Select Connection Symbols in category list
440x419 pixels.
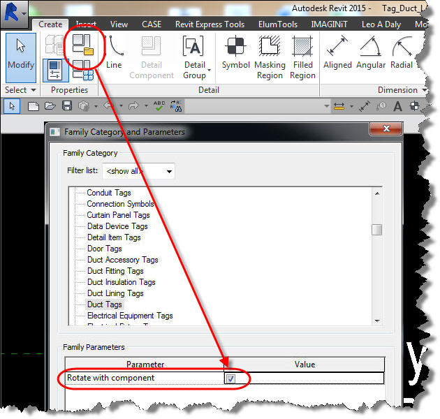pos(120,204)
